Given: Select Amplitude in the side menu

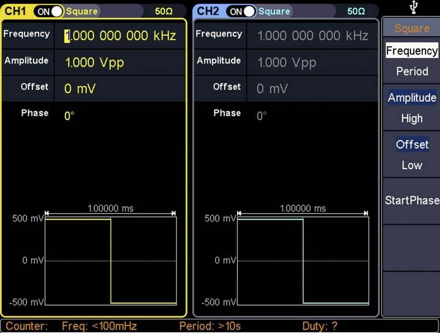Looking at the screenshot, I should (412, 98).
